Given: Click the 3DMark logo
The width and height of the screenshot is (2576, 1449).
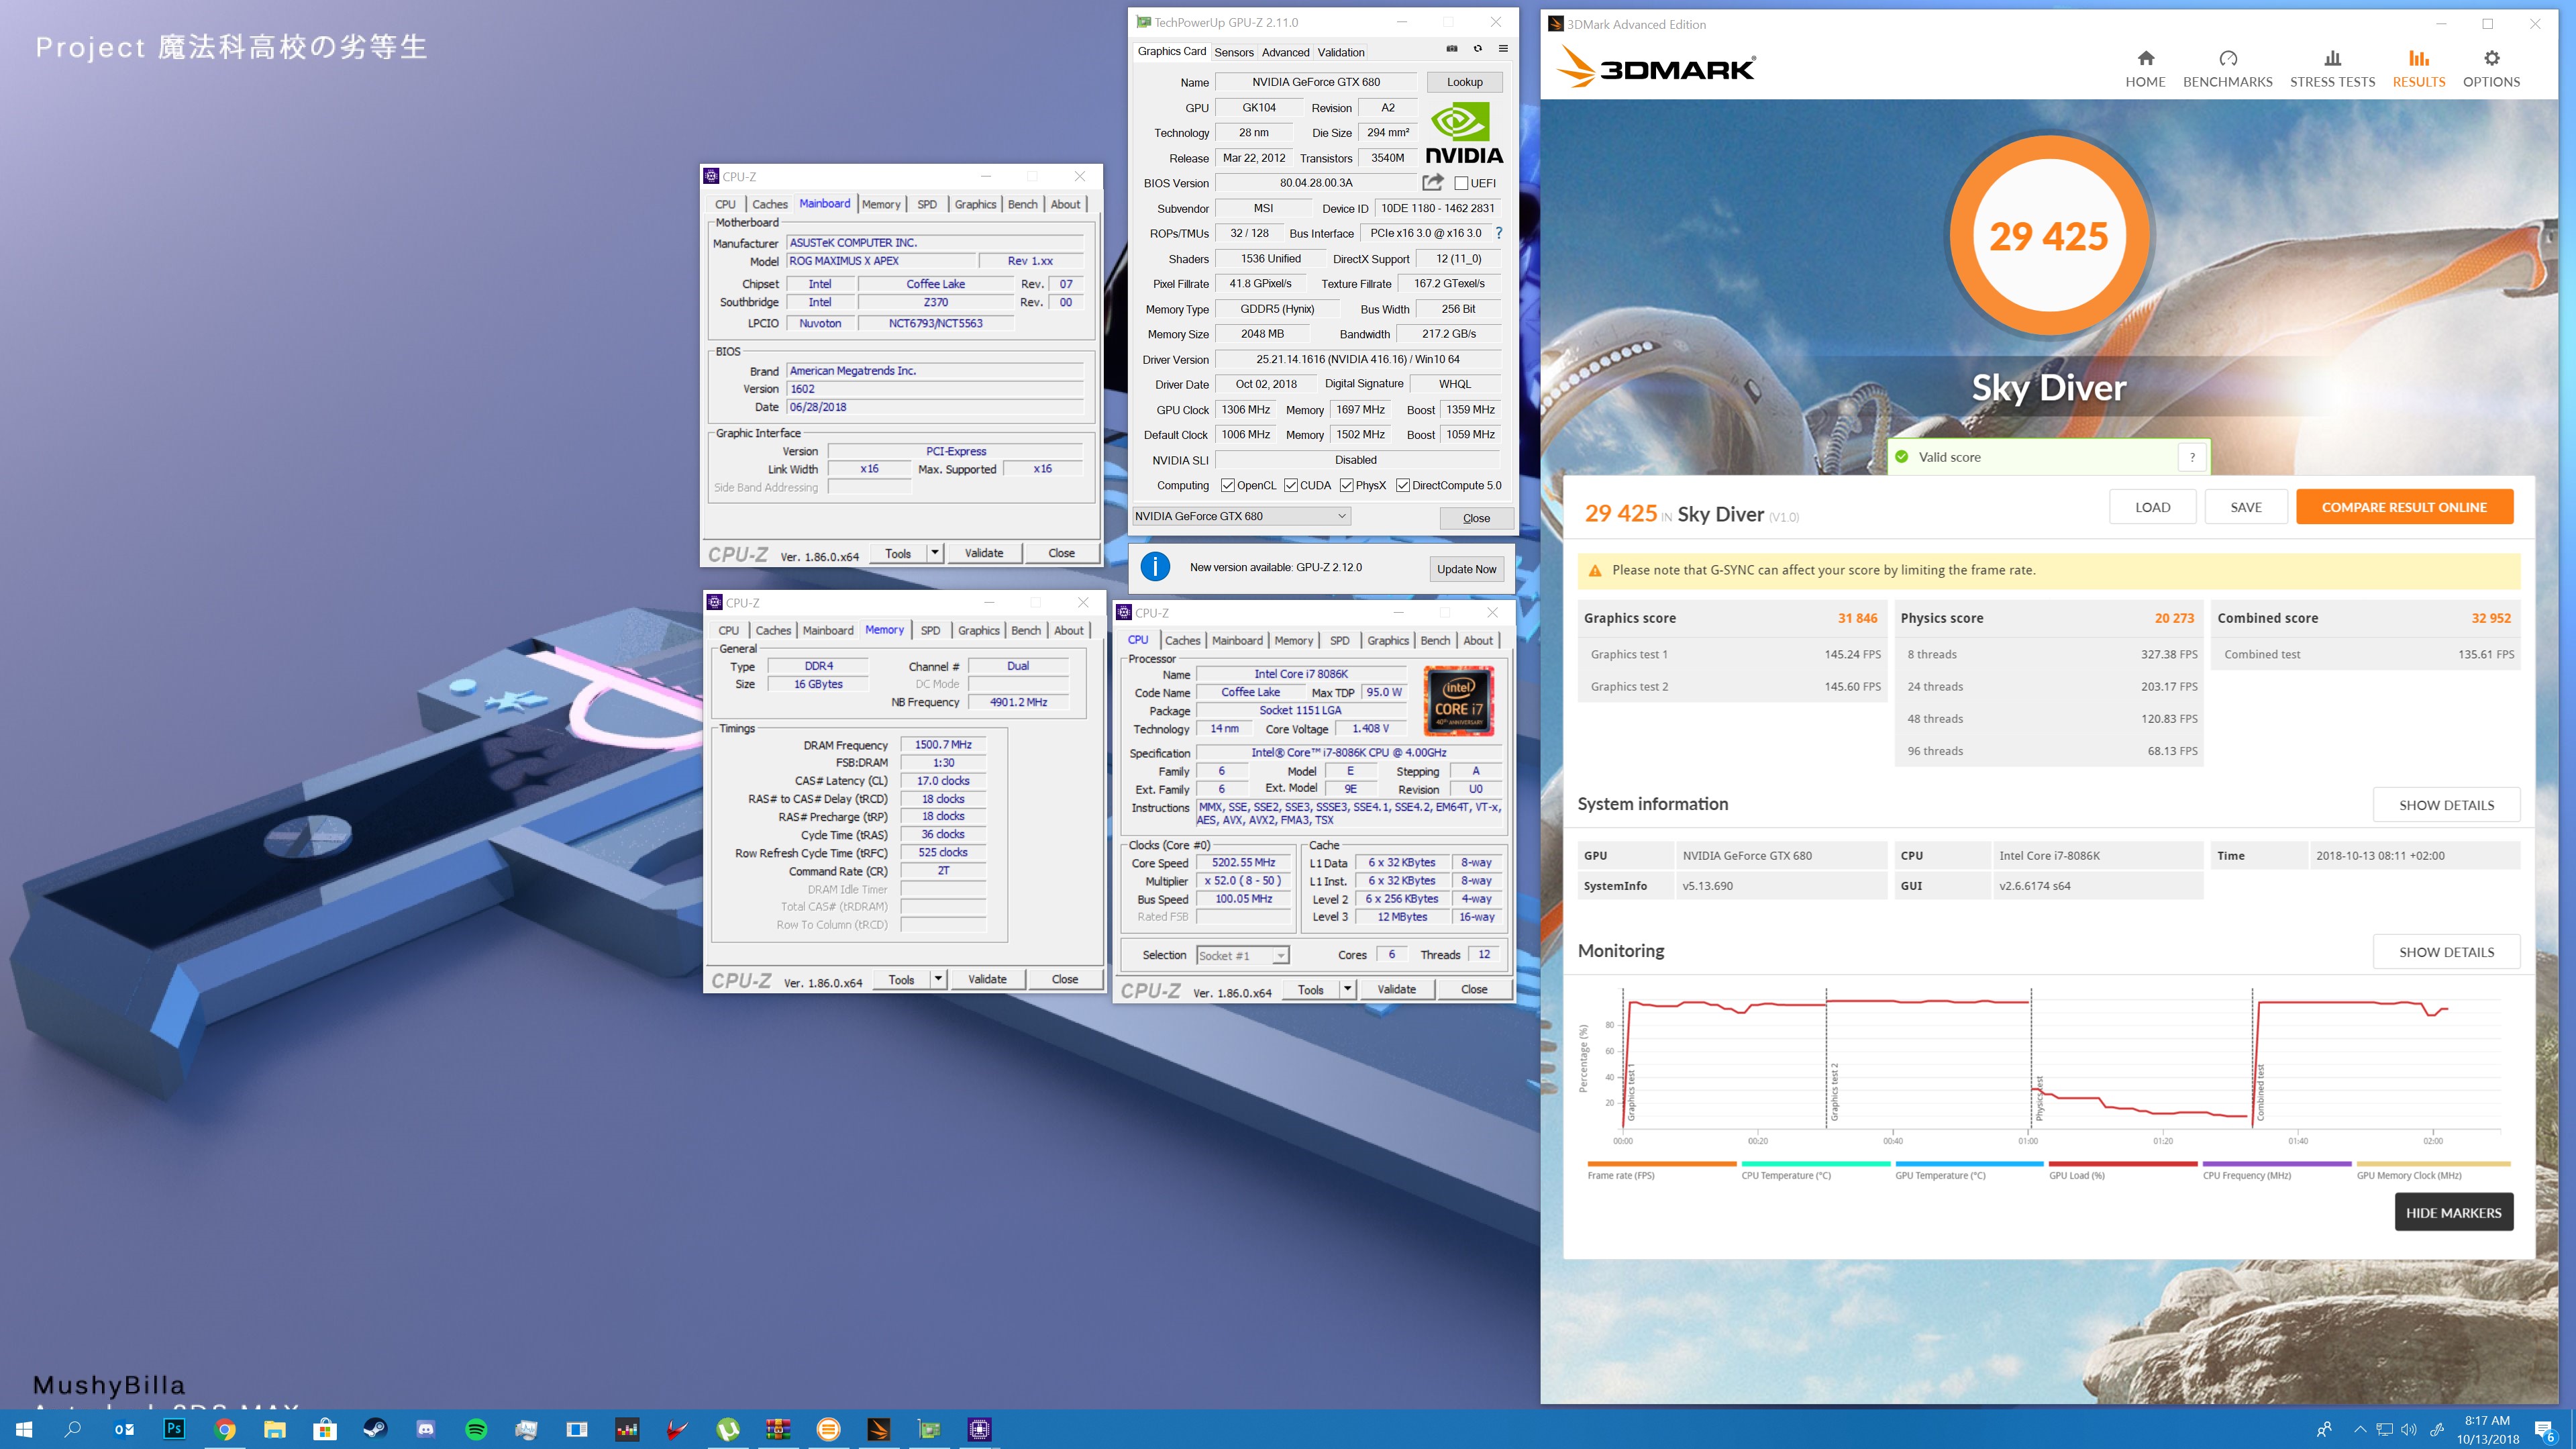Looking at the screenshot, I should 1655,68.
